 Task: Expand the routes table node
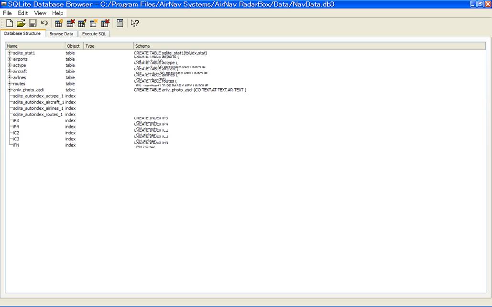(x=10, y=84)
